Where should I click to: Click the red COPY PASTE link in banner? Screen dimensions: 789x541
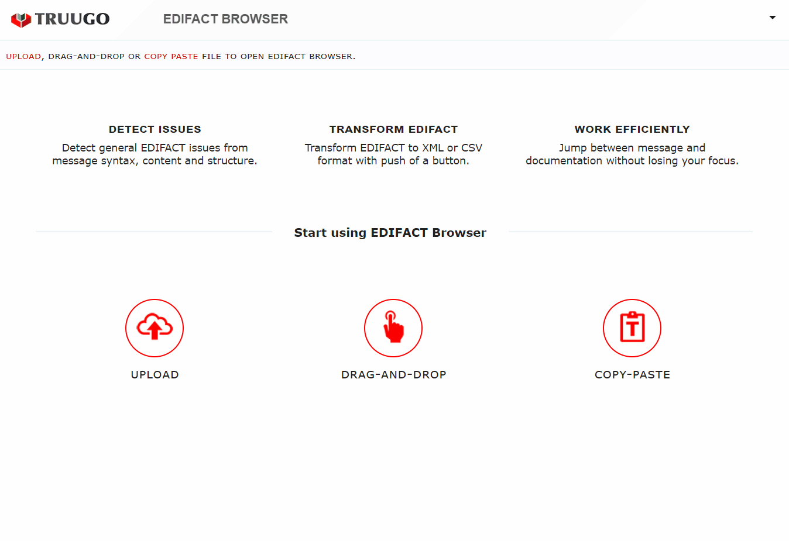171,56
